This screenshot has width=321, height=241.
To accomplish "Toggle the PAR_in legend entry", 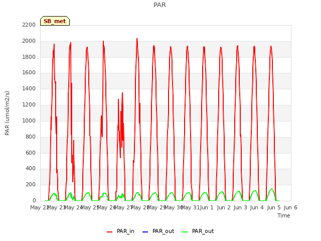I will pos(120,231).
